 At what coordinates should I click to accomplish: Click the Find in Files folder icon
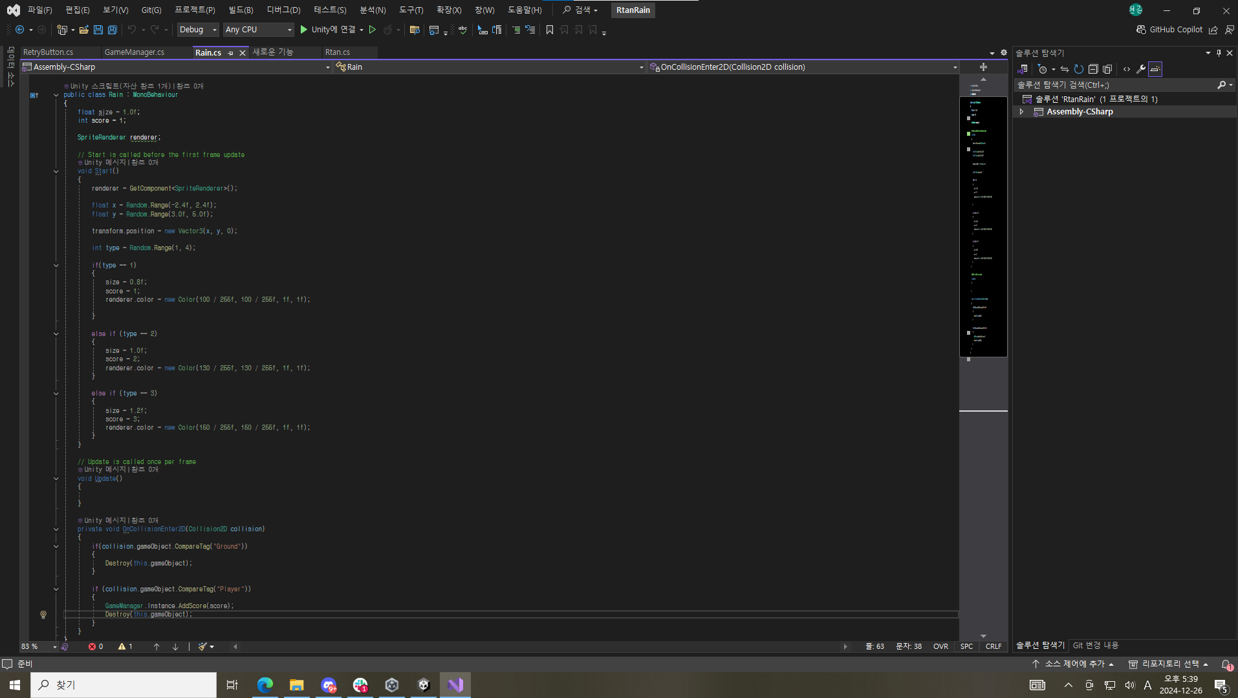click(415, 30)
